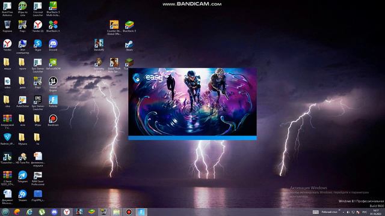Open the BlueStacks X desktop shortcut
This screenshot has width=385, height=216.
click(53, 26)
